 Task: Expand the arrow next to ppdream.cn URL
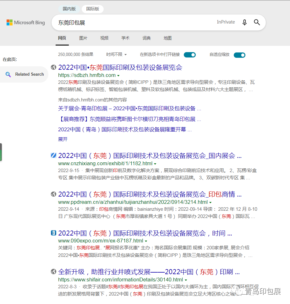[210, 203]
